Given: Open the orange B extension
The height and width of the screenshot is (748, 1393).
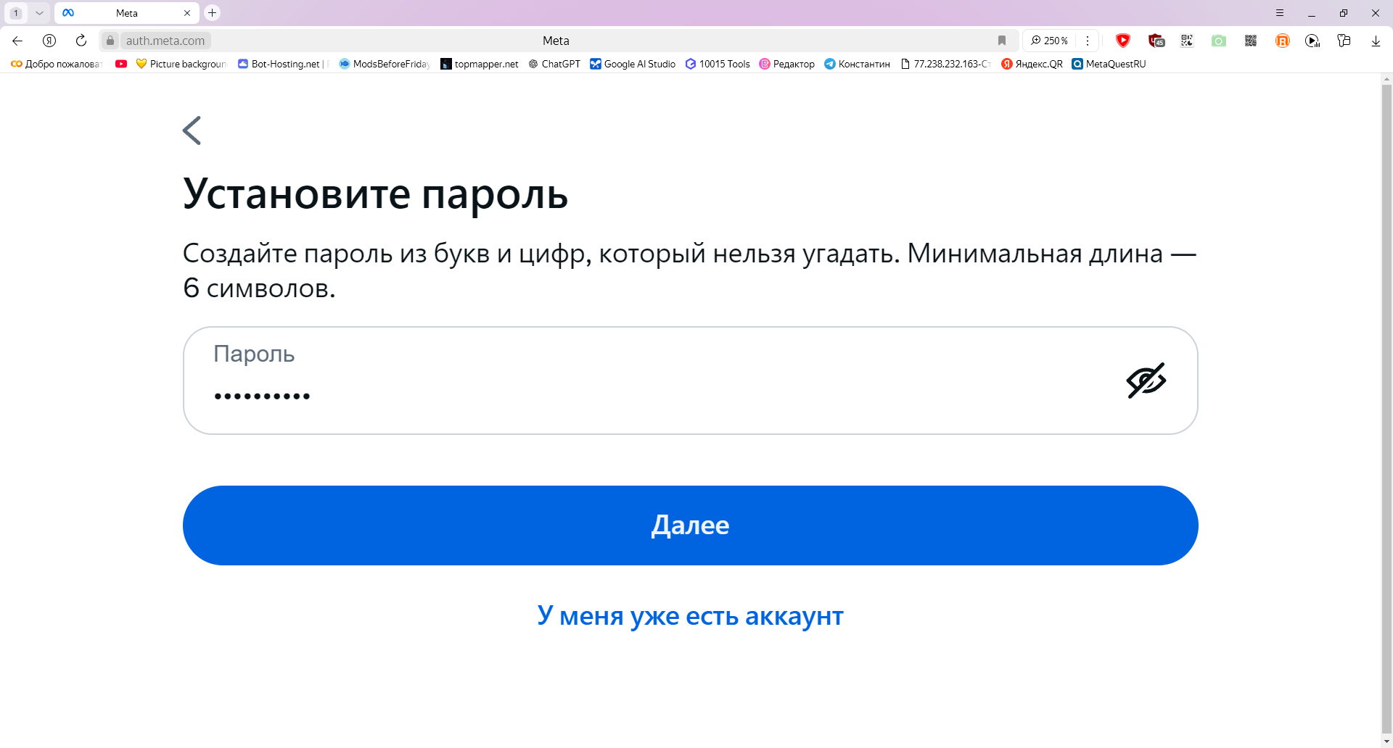Looking at the screenshot, I should 1283,41.
